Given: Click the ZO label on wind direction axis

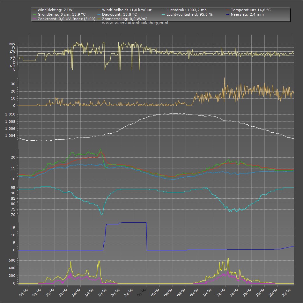Looking at the screenshot, I should [x=13, y=59].
